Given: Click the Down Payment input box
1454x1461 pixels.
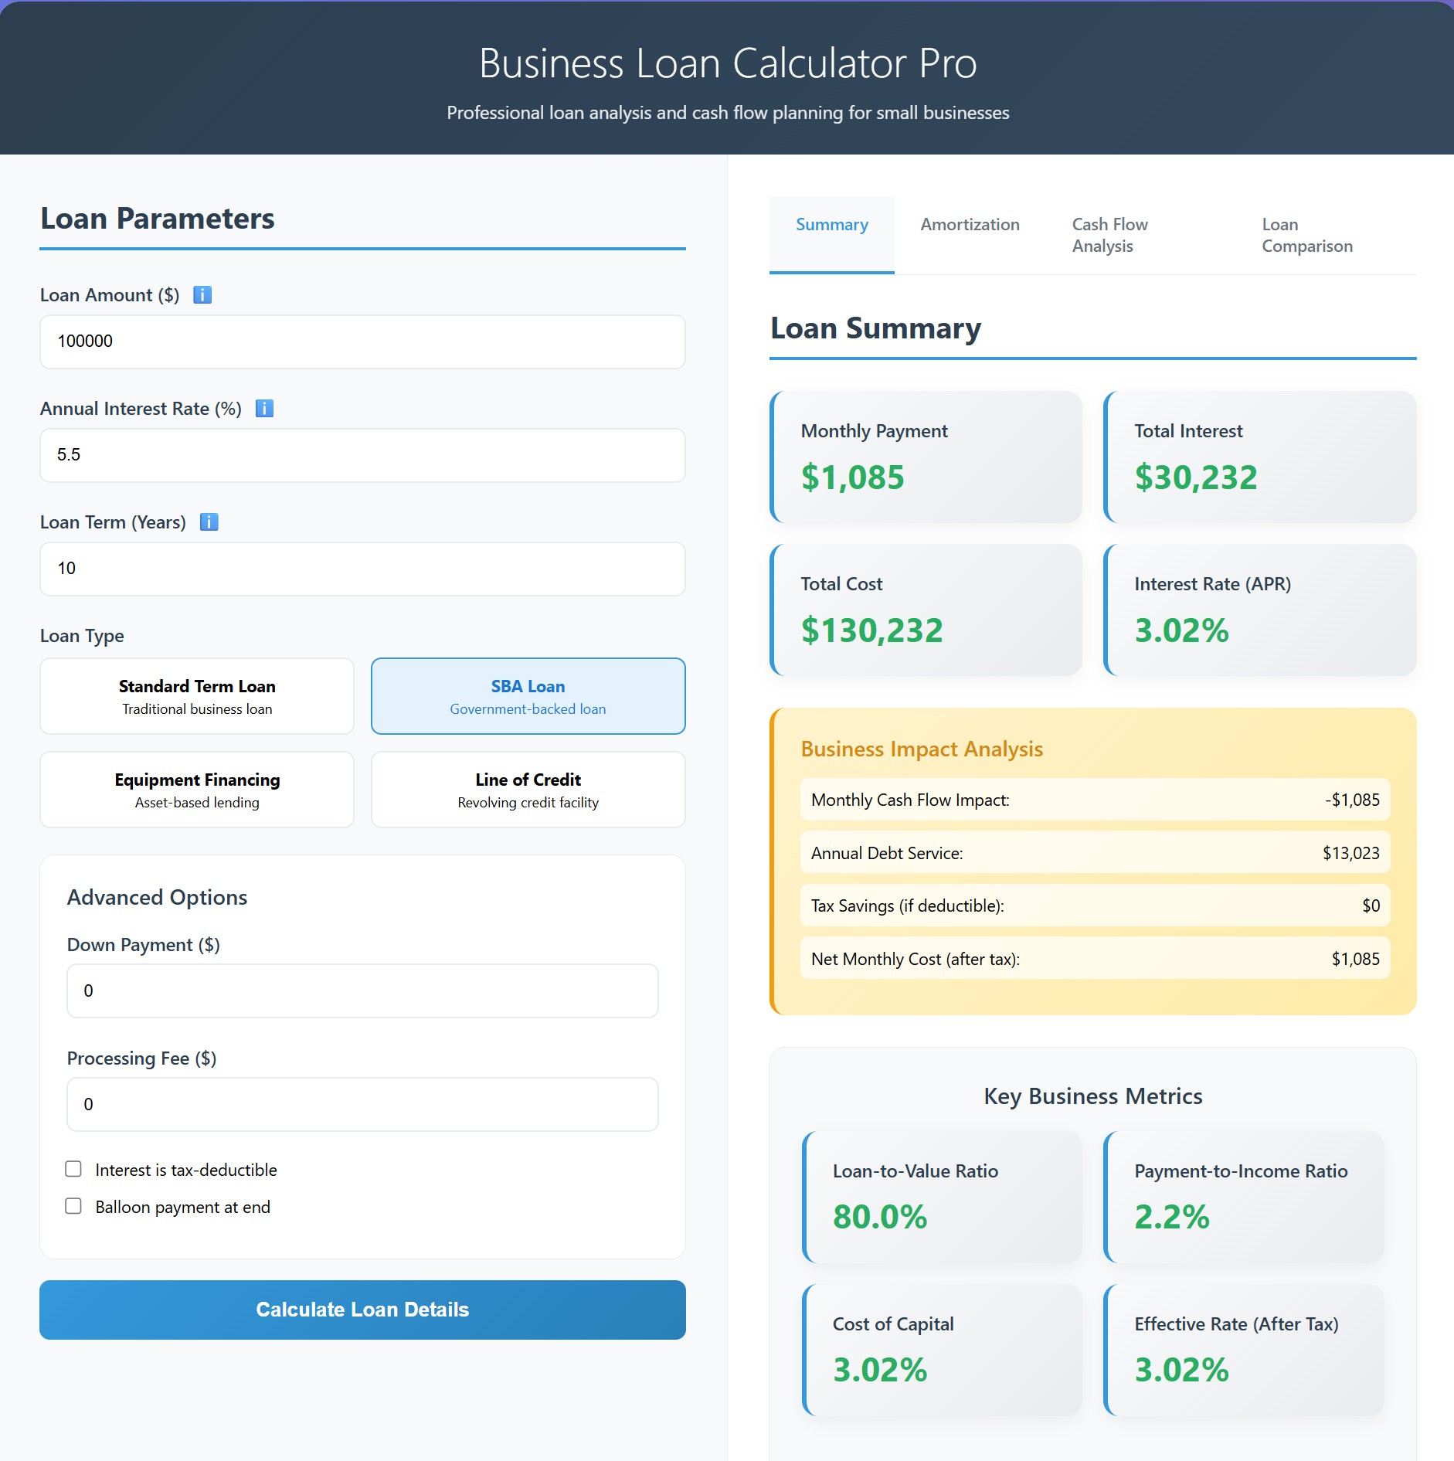Looking at the screenshot, I should point(362,990).
